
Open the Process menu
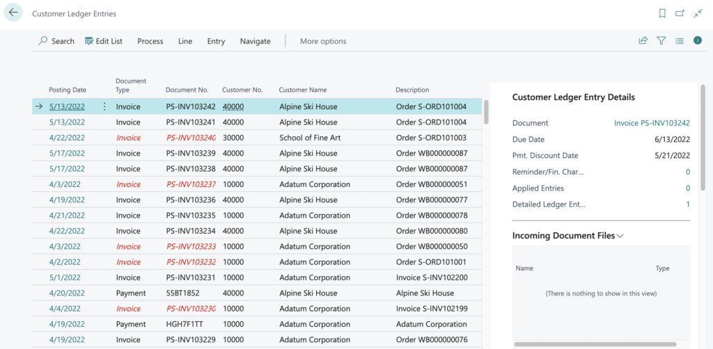pyautogui.click(x=150, y=41)
